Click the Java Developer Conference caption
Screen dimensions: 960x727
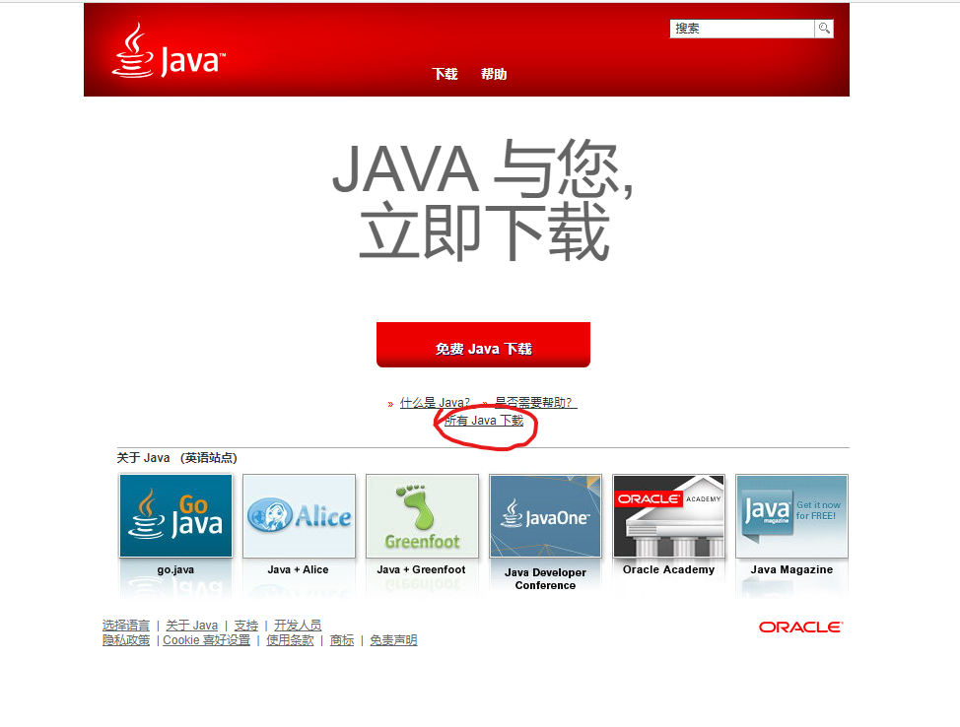pos(545,579)
